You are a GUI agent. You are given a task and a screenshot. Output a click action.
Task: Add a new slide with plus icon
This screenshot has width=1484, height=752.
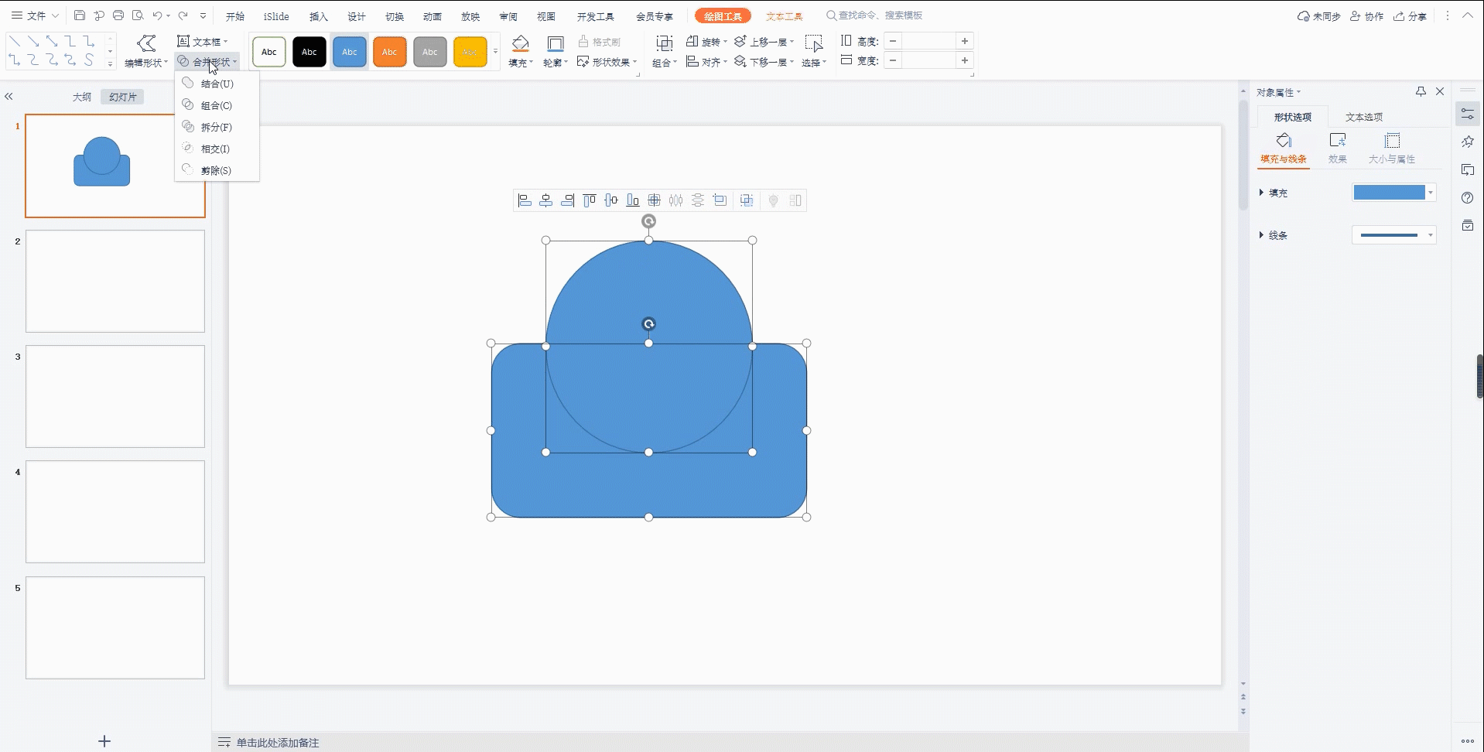[x=104, y=741]
